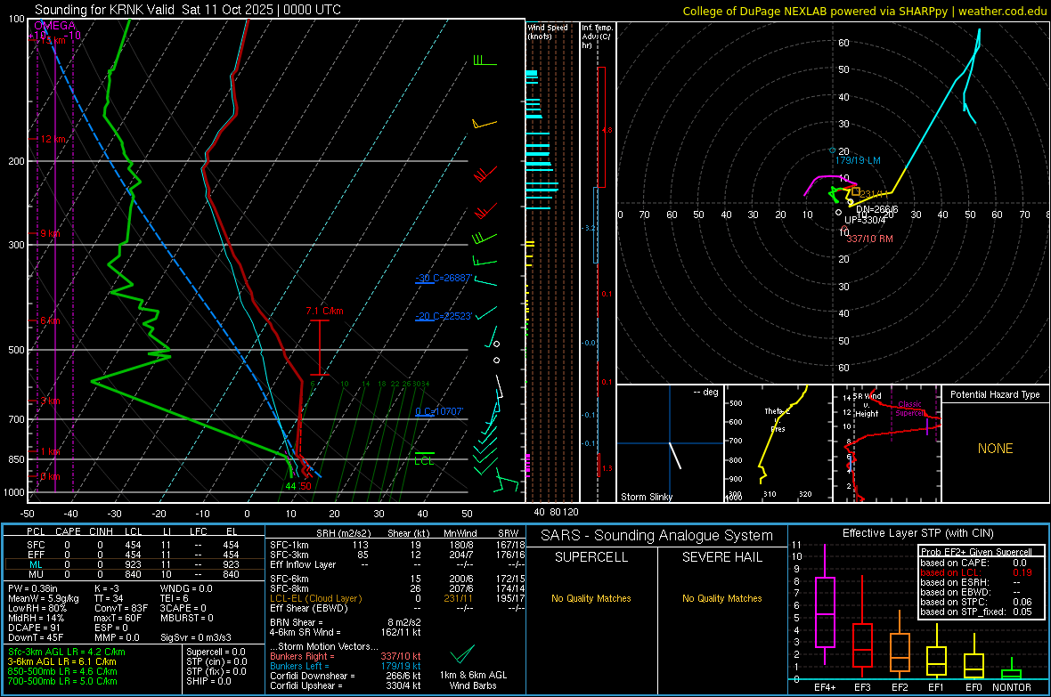Image resolution: width=1051 pixels, height=697 pixels.
Task: Click the 'Storm Slinky' panel label
Action: point(646,497)
